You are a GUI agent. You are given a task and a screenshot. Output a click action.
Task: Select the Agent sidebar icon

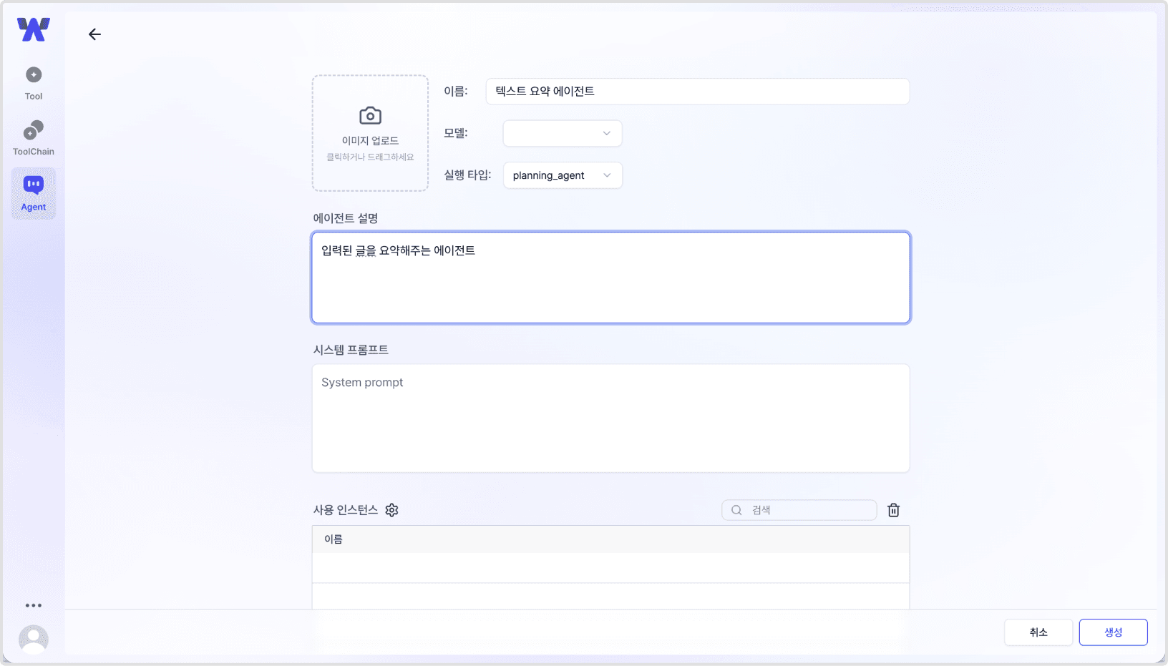click(33, 192)
